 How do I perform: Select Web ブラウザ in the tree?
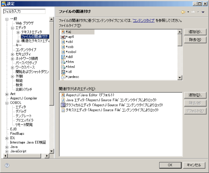(25, 23)
